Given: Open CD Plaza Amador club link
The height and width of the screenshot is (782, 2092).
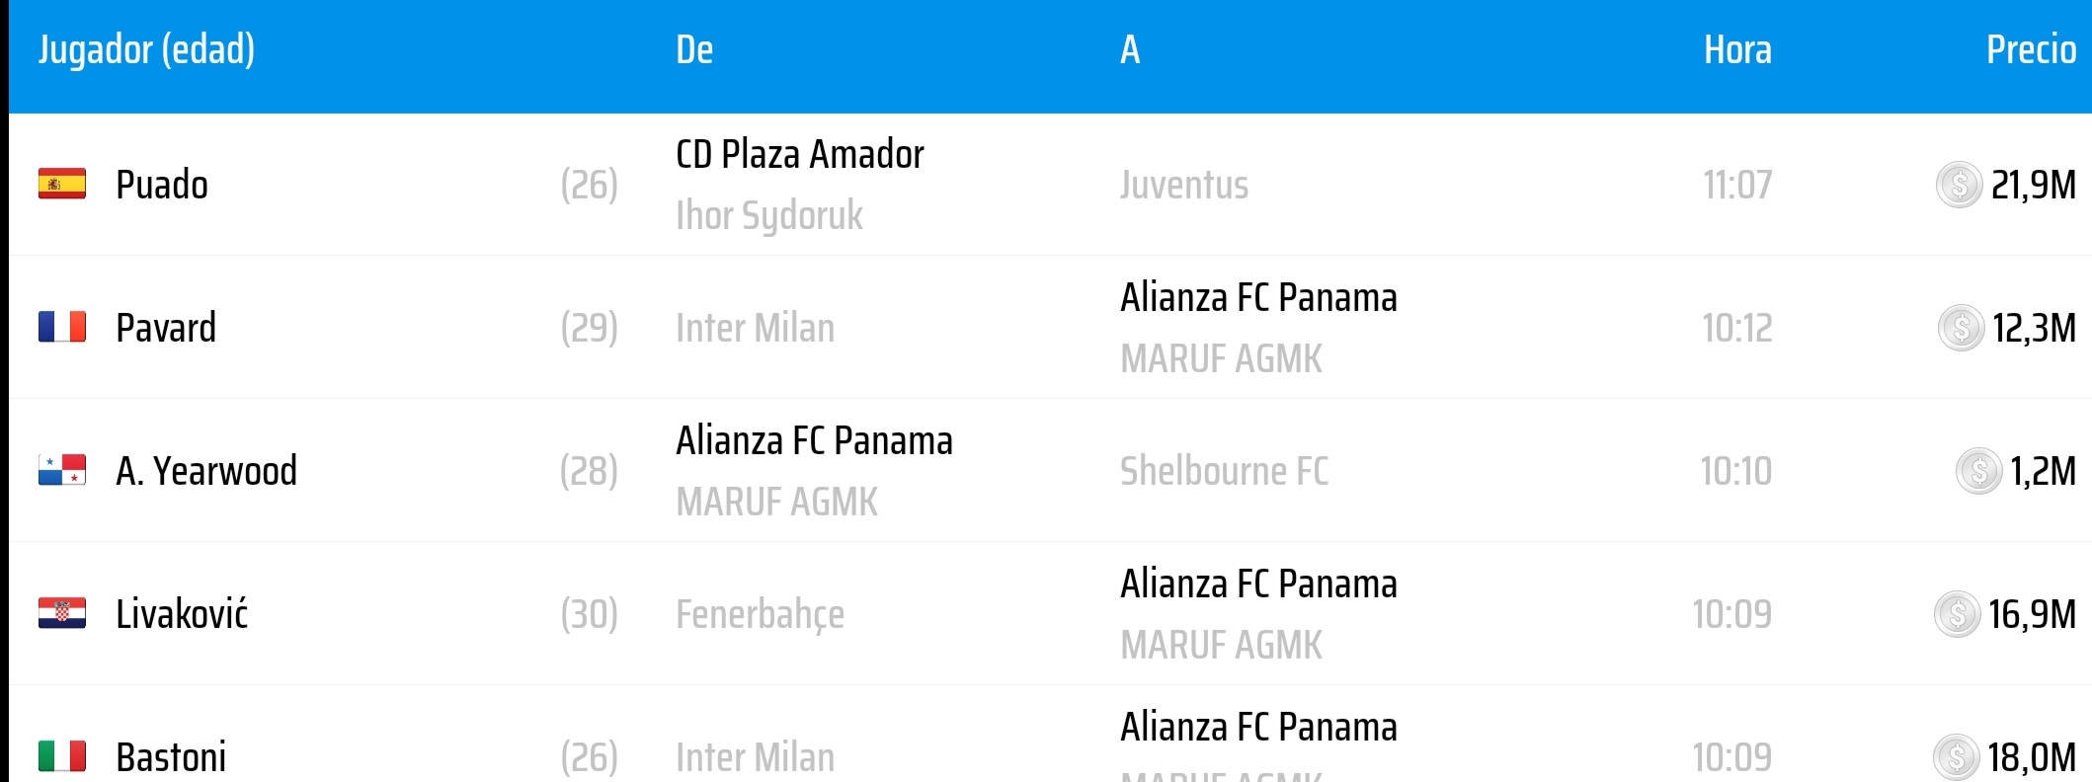Looking at the screenshot, I should point(800,154).
